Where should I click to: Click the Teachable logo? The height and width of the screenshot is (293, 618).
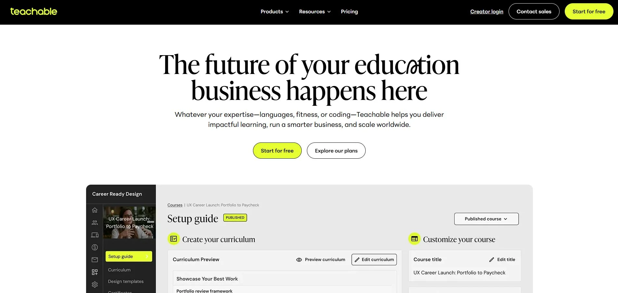33,11
